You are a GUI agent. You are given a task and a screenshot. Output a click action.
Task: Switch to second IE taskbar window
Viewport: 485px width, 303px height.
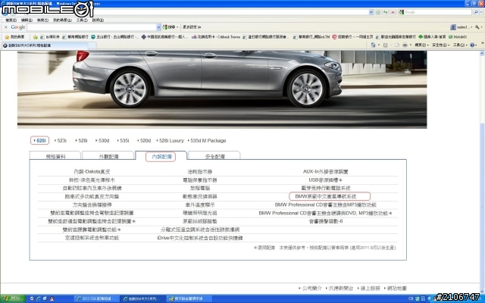(x=142, y=298)
